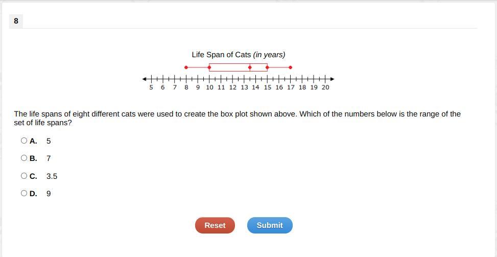Click the box plot minimum point at 8
Image resolution: width=497 pixels, height=257 pixels.
click(x=186, y=67)
